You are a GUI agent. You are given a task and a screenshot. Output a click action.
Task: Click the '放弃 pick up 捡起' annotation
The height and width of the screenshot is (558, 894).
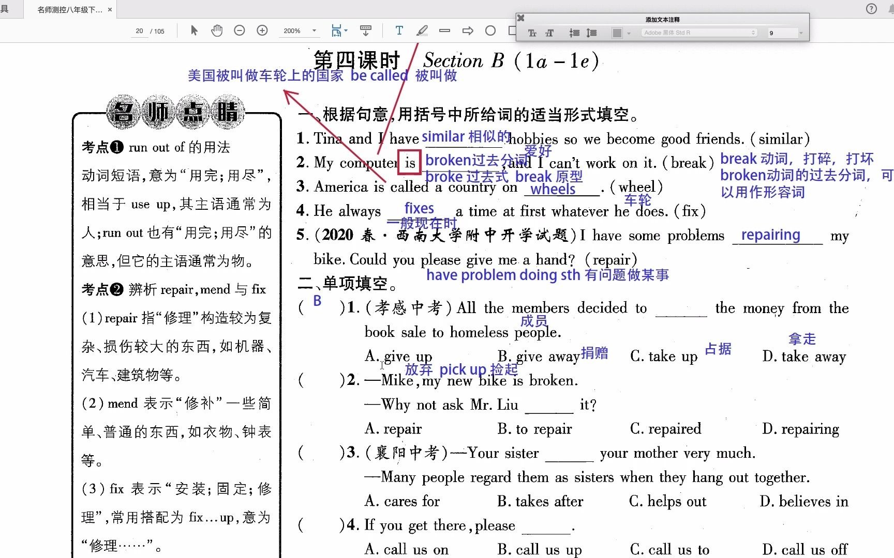coord(461,369)
